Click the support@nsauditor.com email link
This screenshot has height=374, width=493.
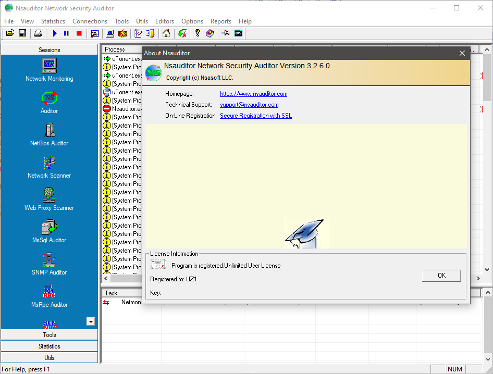click(249, 105)
